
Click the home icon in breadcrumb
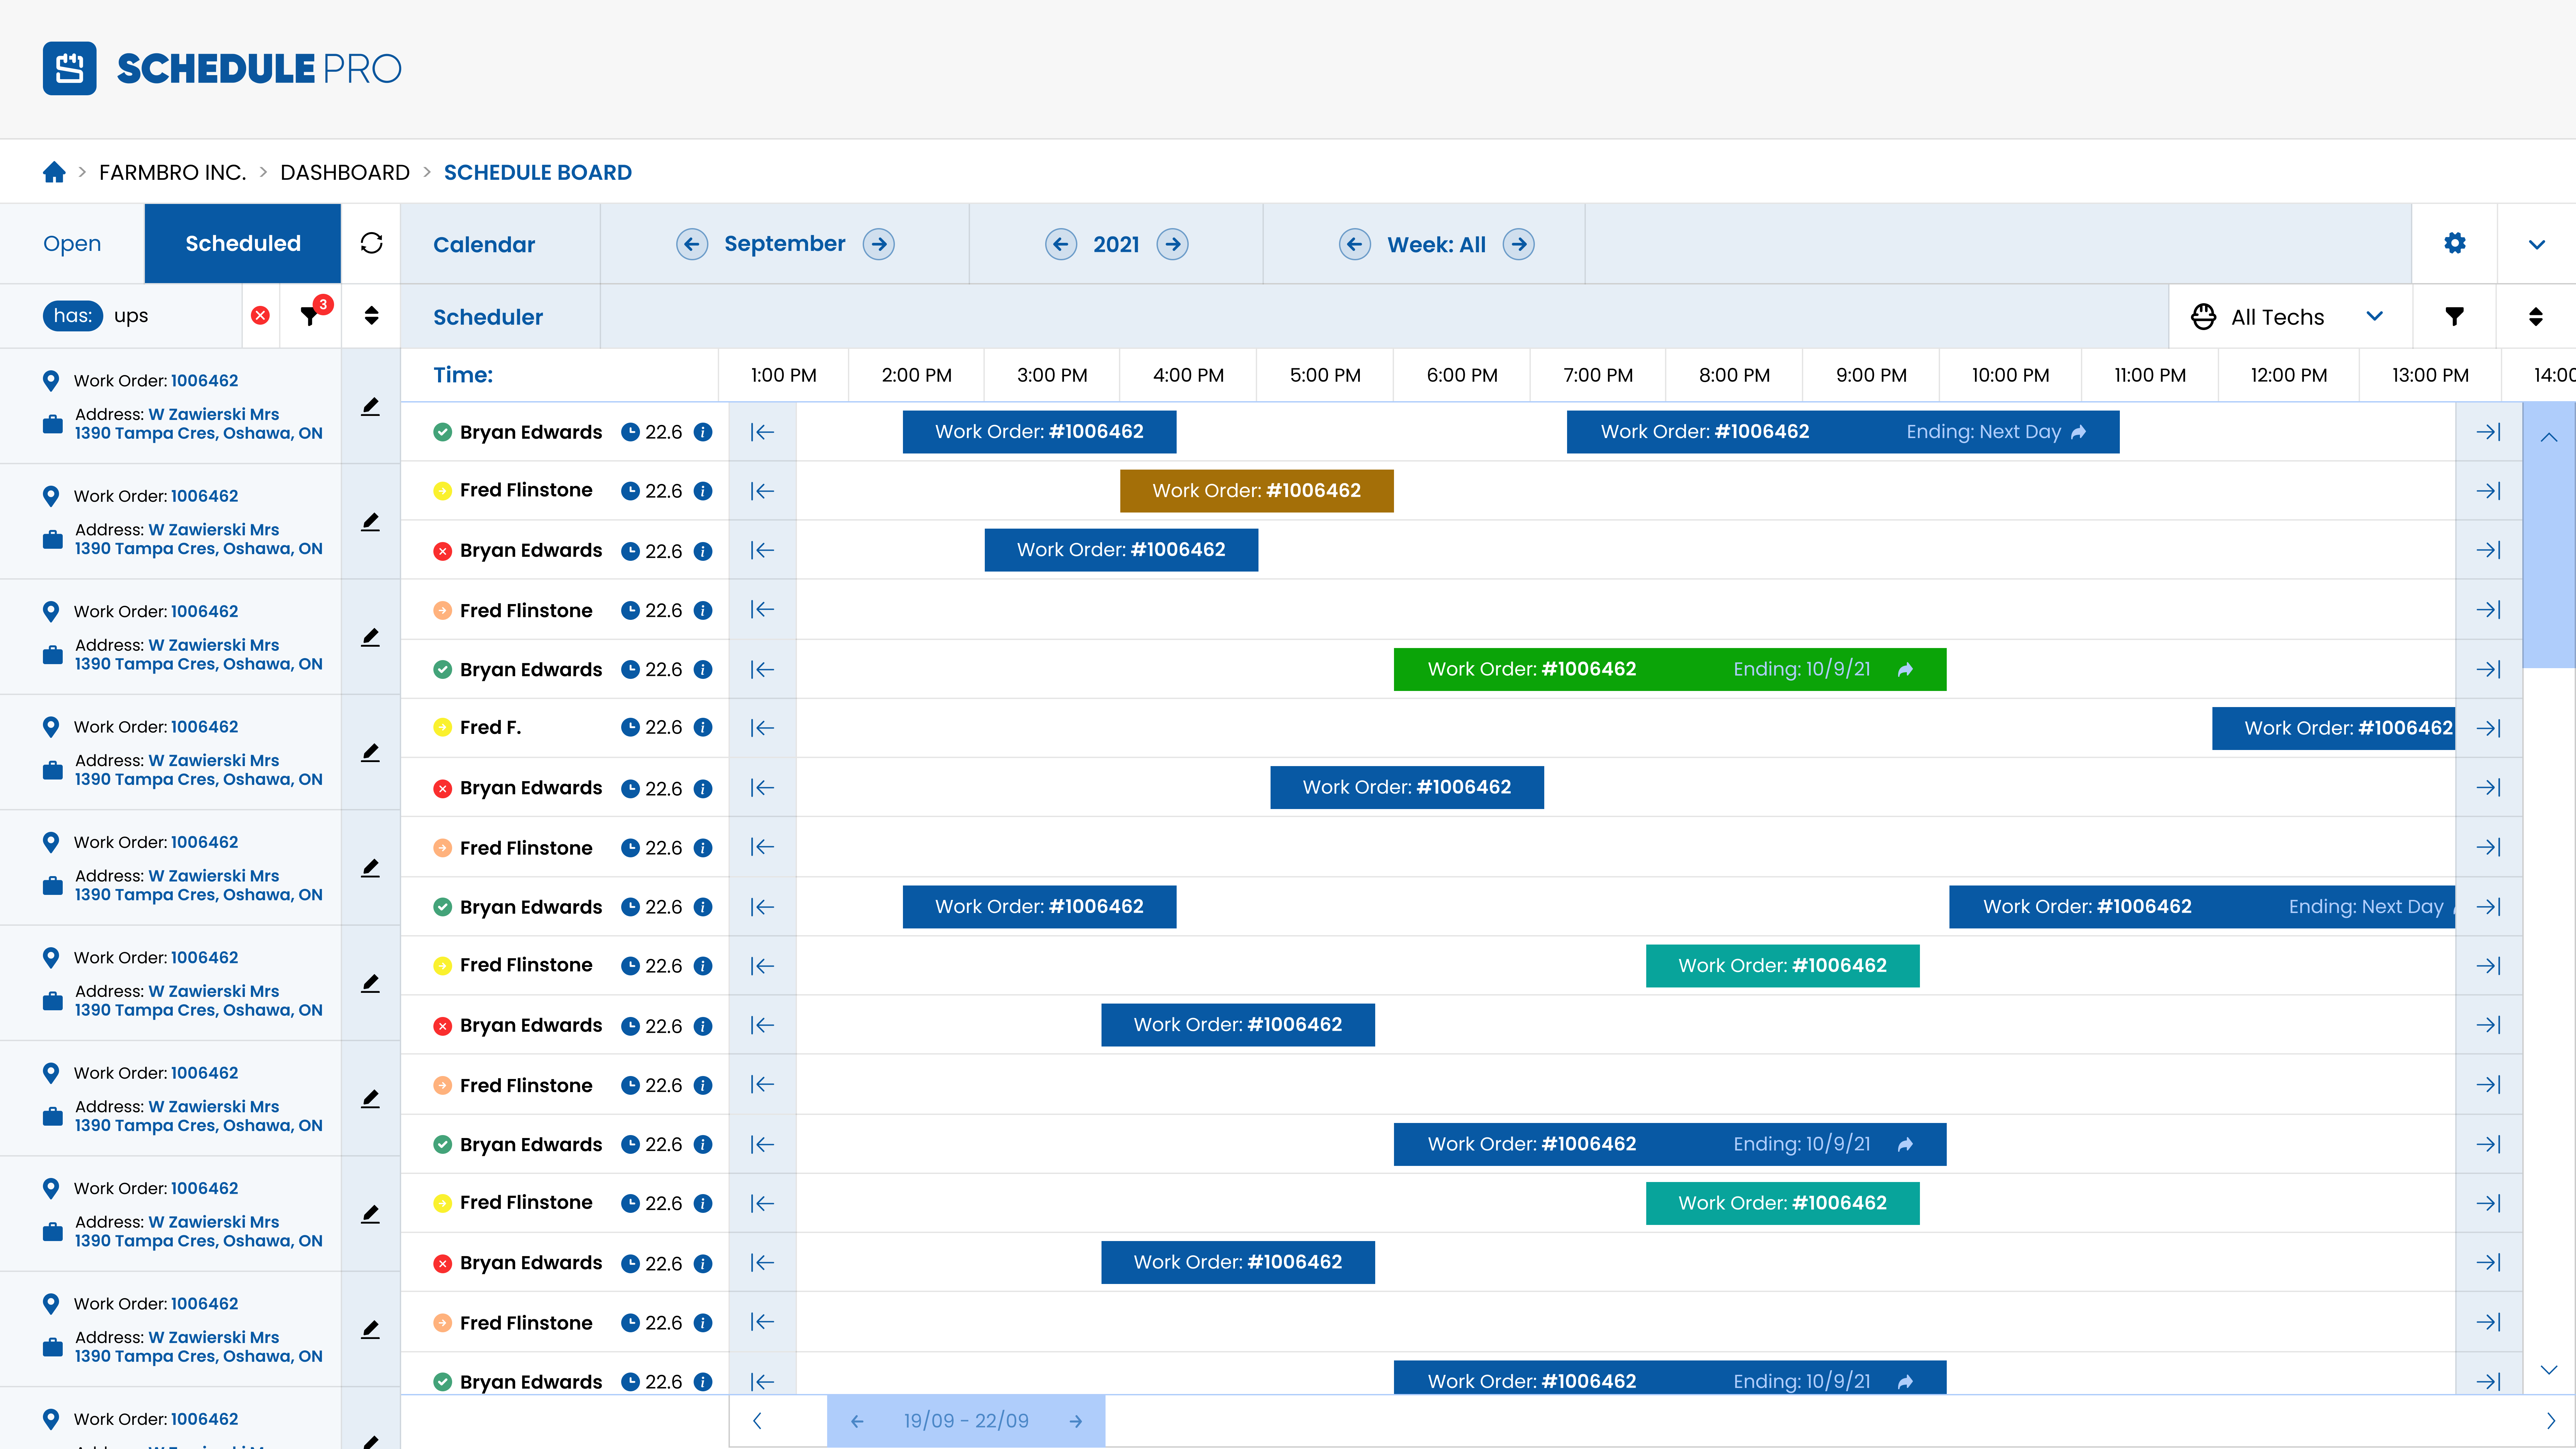click(54, 172)
